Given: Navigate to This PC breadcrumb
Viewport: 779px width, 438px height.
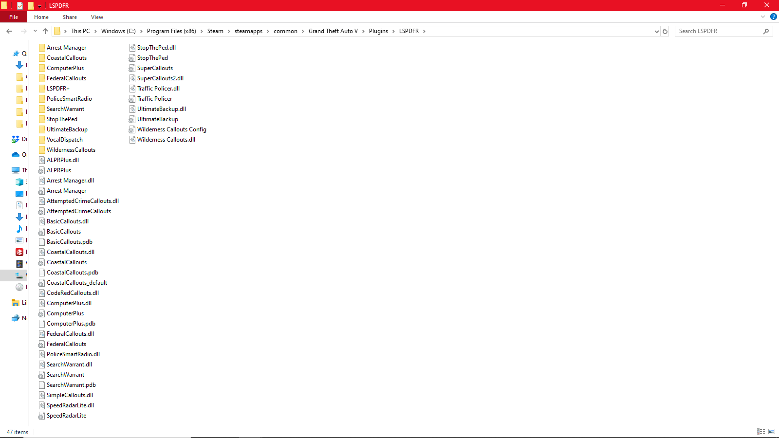Looking at the screenshot, I should pos(80,31).
